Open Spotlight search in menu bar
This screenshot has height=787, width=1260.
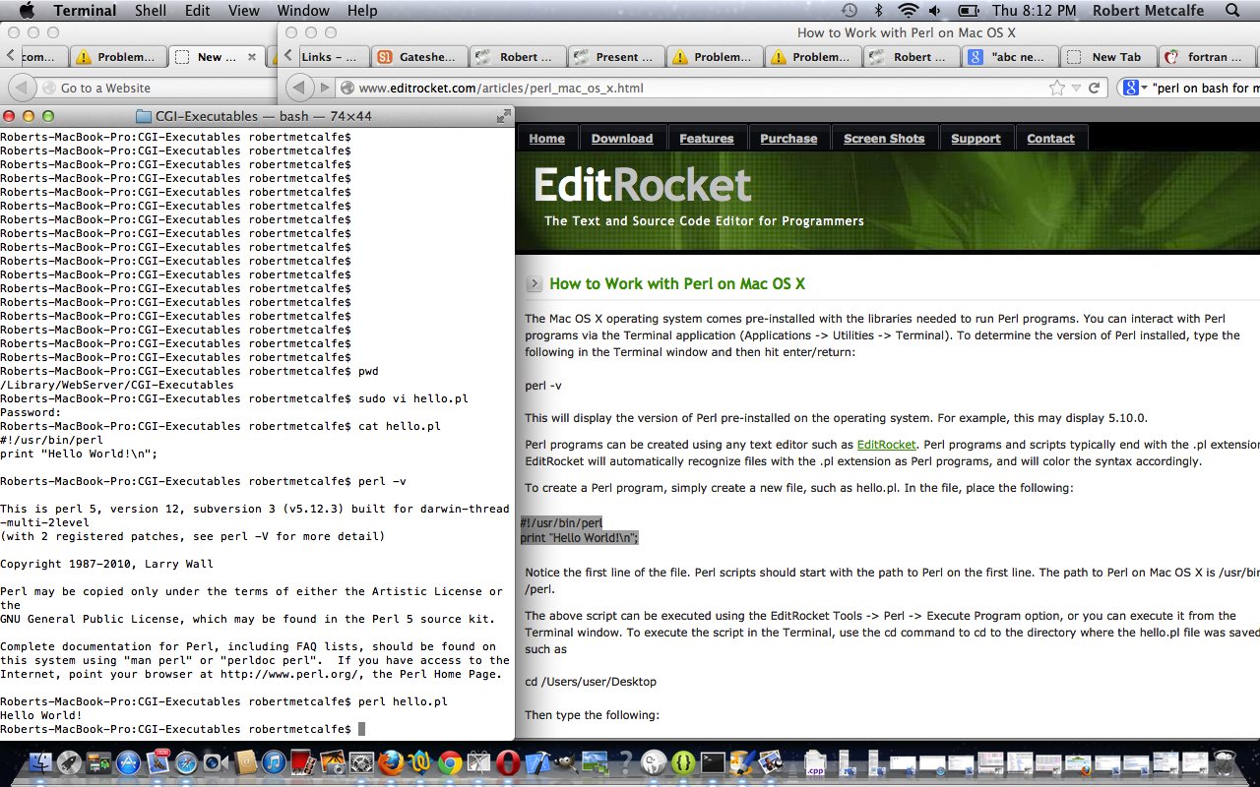(x=1230, y=11)
